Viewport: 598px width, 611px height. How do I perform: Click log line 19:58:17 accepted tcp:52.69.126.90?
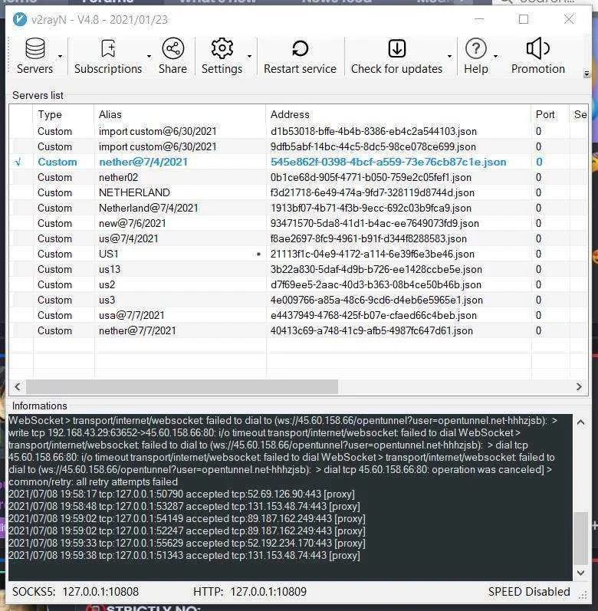[182, 494]
